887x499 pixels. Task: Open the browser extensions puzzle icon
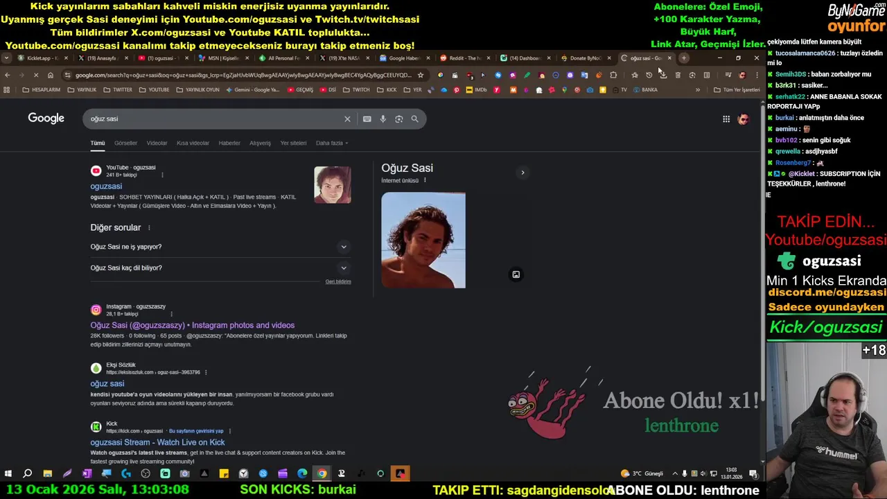coord(613,75)
